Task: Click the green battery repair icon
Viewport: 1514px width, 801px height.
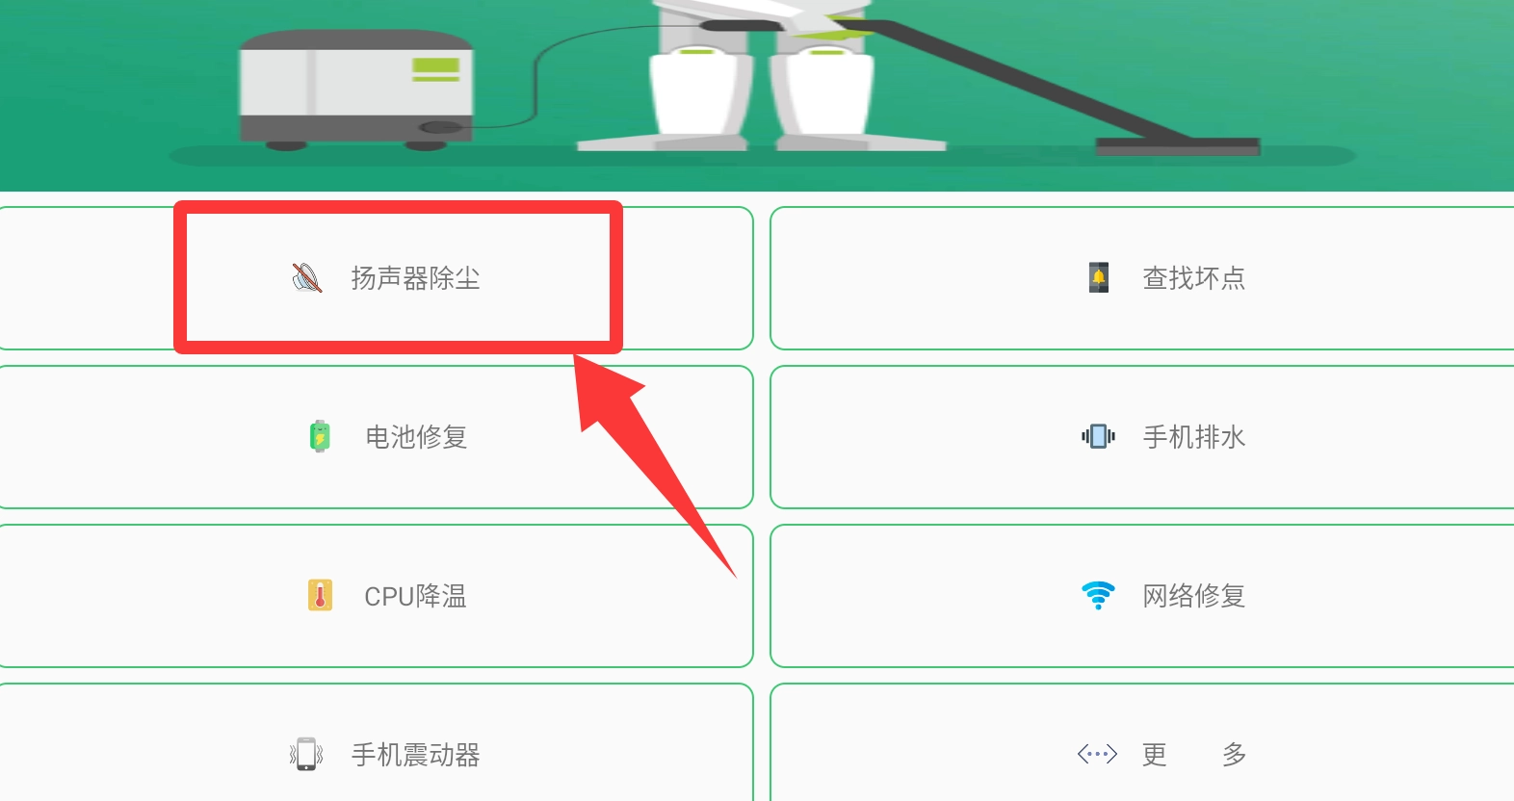Action: pos(320,437)
